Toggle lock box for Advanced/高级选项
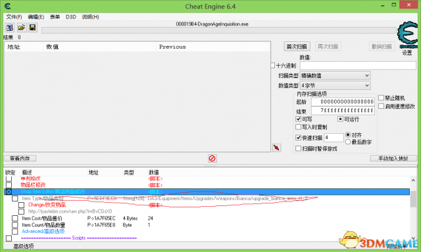This screenshot has height=252, width=421. tap(15, 232)
